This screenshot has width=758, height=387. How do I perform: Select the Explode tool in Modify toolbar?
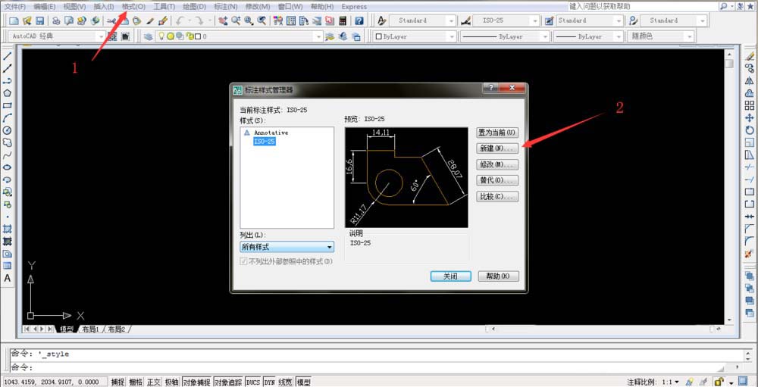[x=750, y=253]
